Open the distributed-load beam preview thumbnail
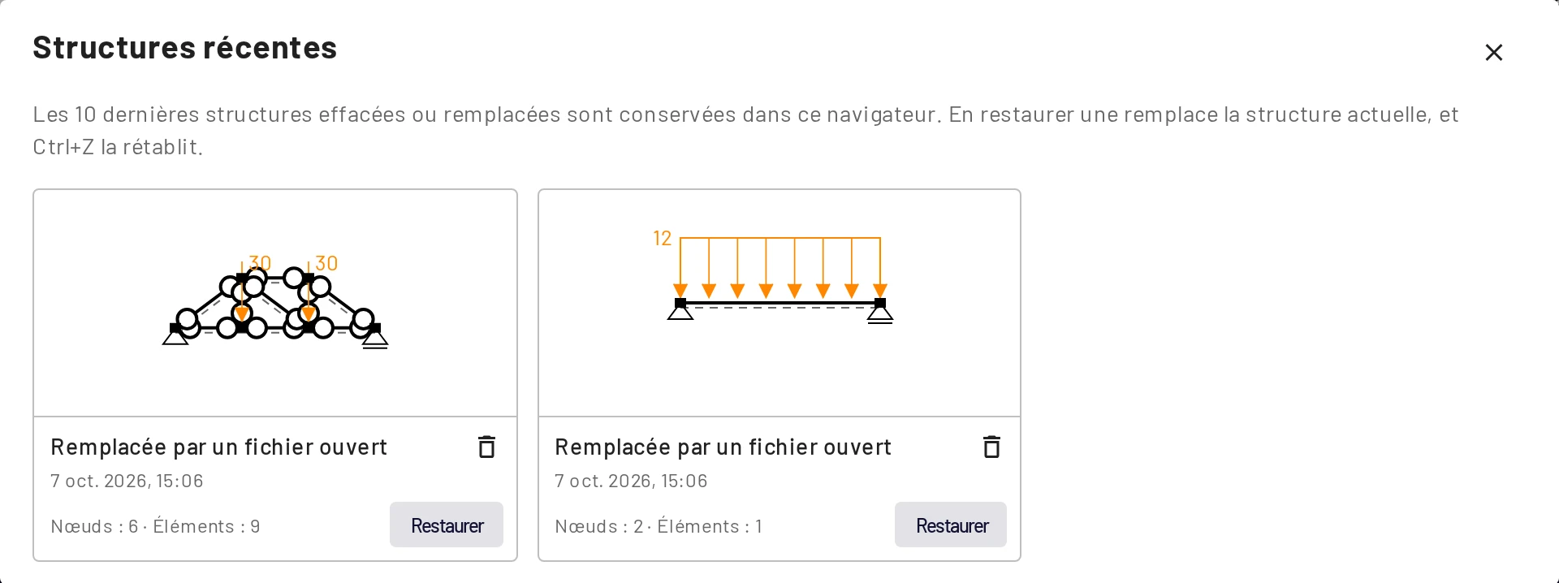Viewport: 1559px width, 583px height. click(779, 304)
